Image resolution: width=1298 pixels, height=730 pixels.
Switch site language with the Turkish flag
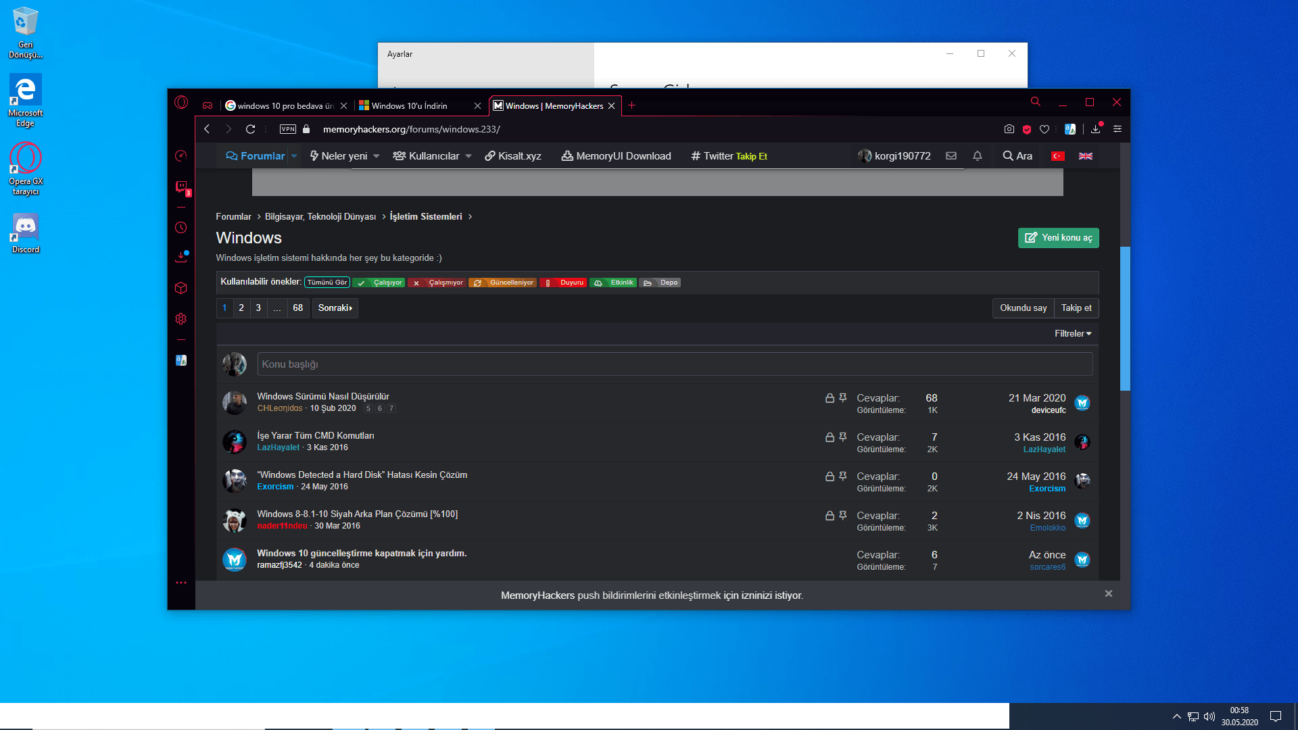pos(1058,156)
